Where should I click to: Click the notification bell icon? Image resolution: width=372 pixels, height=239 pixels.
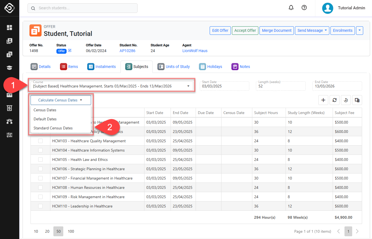[x=291, y=8]
